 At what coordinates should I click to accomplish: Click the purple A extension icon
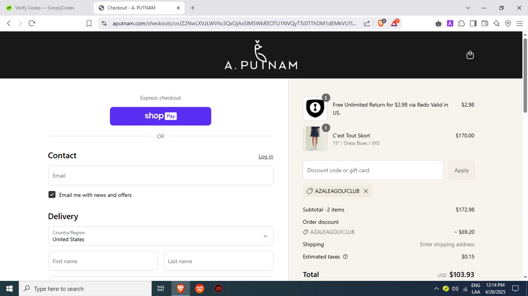[x=450, y=23]
